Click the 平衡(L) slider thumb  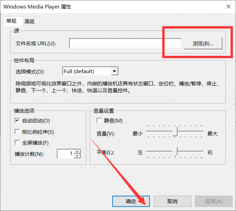(175, 152)
